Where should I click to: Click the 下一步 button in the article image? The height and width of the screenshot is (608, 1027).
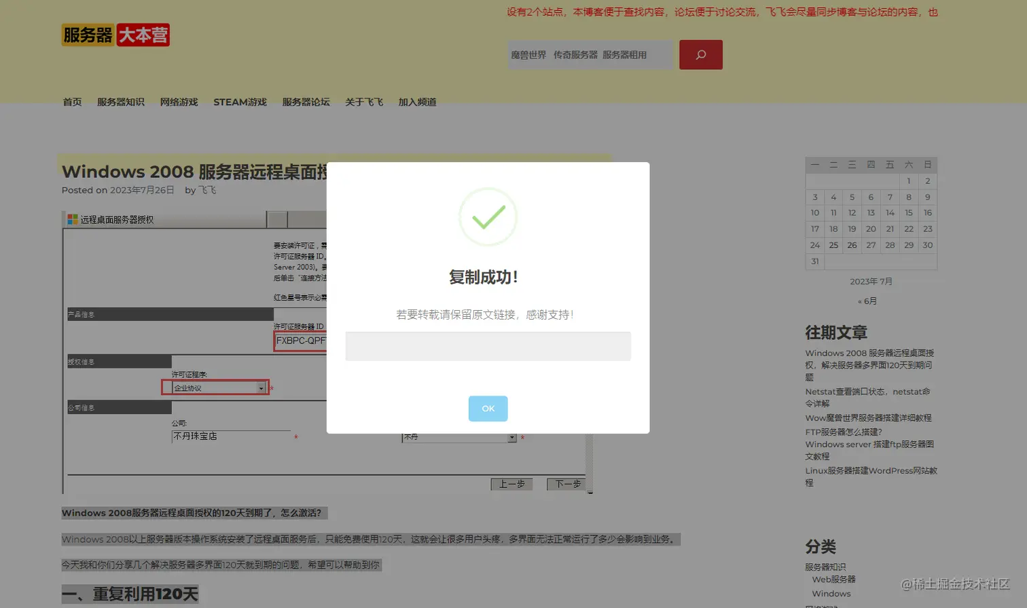pyautogui.click(x=567, y=484)
